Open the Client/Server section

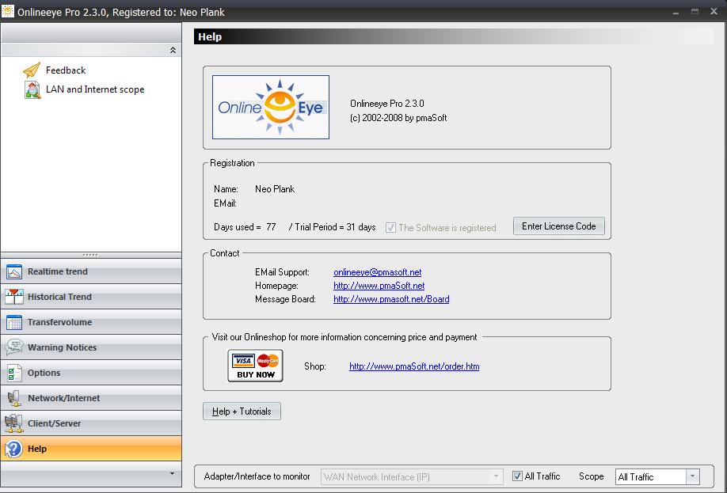[x=91, y=423]
